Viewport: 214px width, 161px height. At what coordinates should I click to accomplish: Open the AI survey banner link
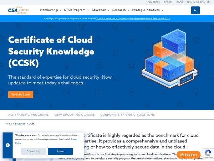click(133, 19)
